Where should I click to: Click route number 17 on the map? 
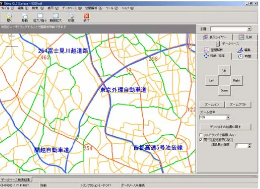click(x=129, y=70)
